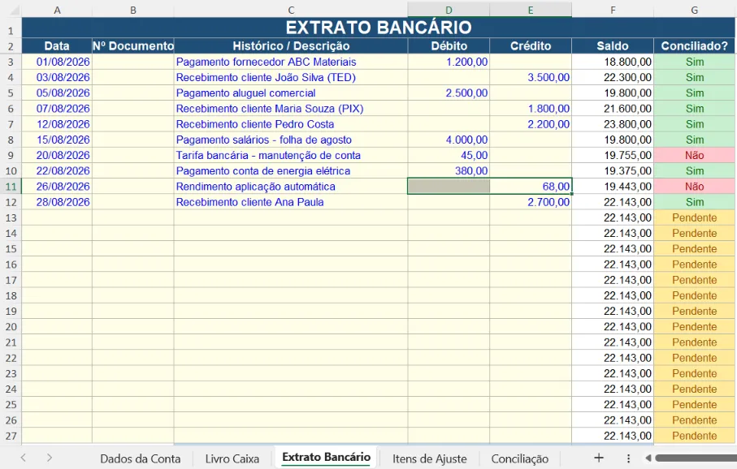This screenshot has height=469, width=737.
Task: Click the Saldo heading cell
Action: pos(613,45)
